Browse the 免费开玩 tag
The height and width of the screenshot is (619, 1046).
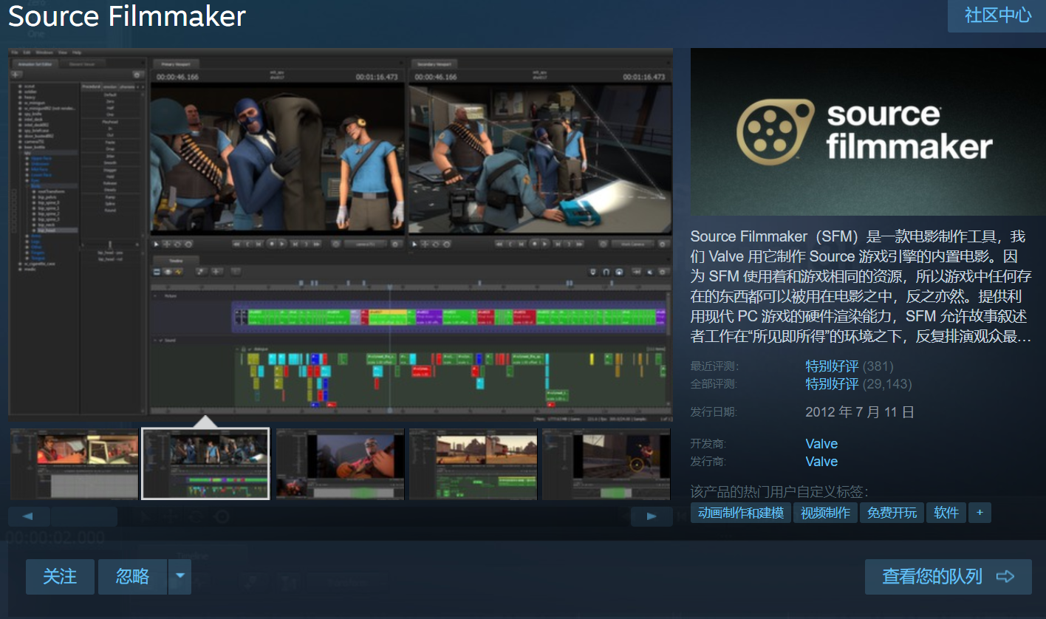point(892,512)
